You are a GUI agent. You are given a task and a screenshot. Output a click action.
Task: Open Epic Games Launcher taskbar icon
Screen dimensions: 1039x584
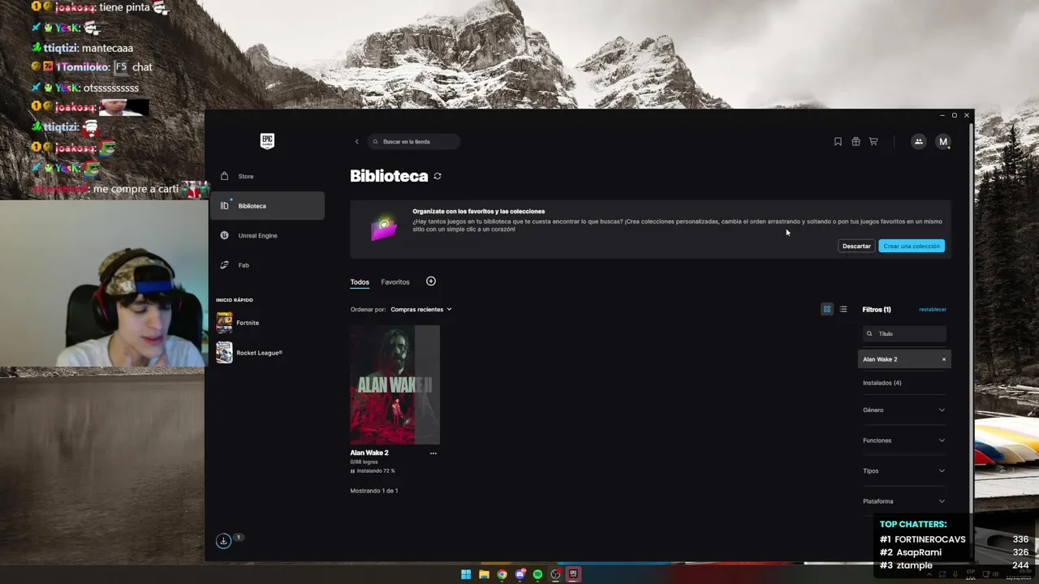(x=573, y=574)
